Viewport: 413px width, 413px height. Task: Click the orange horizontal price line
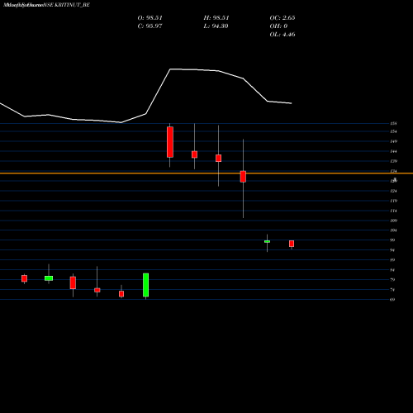pos(206,173)
